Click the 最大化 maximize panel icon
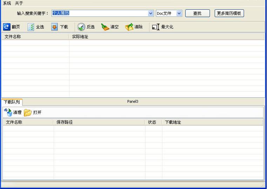This screenshot has width=267, height=189. click(x=156, y=27)
